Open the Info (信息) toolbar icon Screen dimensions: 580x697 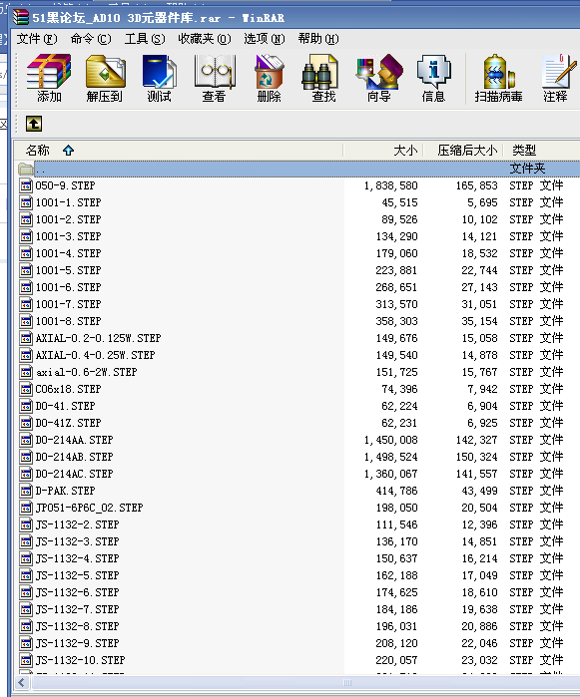point(433,78)
